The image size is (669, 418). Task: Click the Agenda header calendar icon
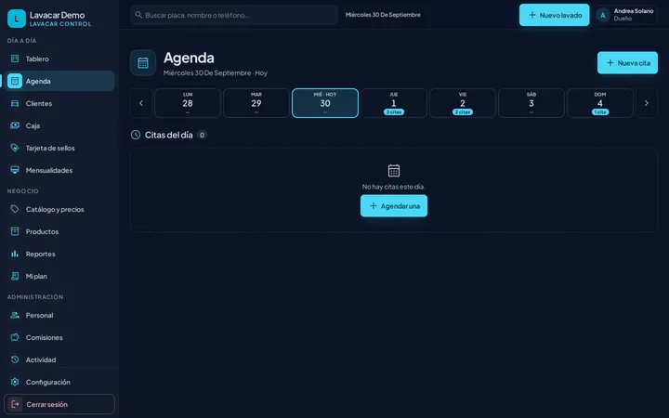143,63
